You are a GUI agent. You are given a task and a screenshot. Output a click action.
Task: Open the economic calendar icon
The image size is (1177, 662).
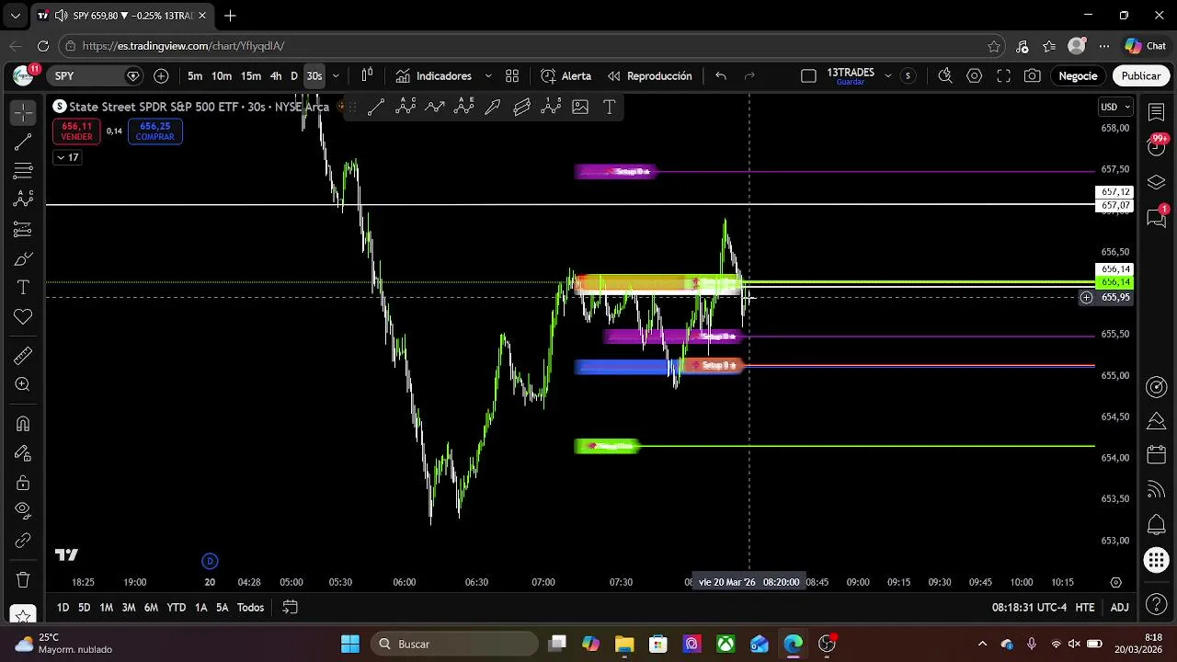pyautogui.click(x=1157, y=455)
